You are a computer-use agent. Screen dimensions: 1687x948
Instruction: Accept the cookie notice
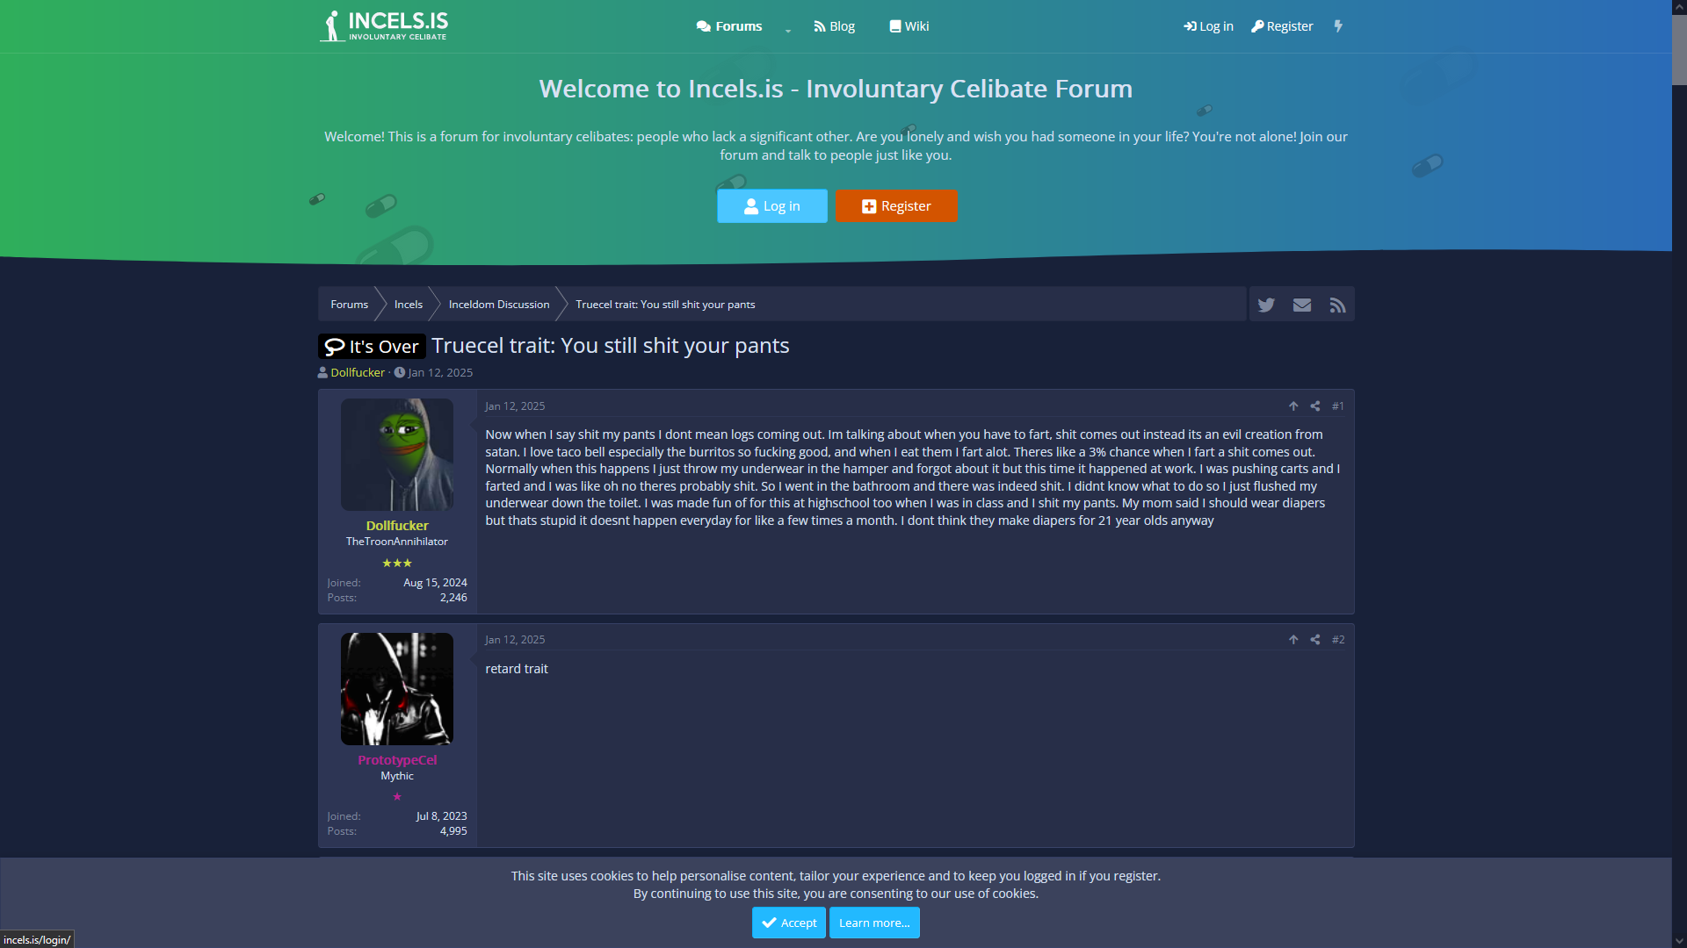tap(788, 923)
